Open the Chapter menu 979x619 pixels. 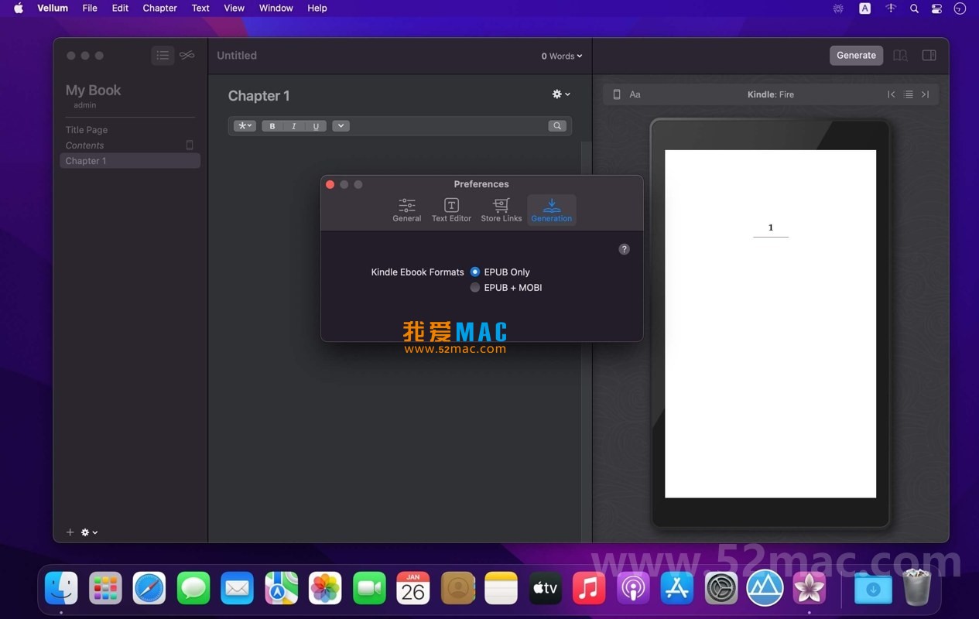click(x=160, y=8)
